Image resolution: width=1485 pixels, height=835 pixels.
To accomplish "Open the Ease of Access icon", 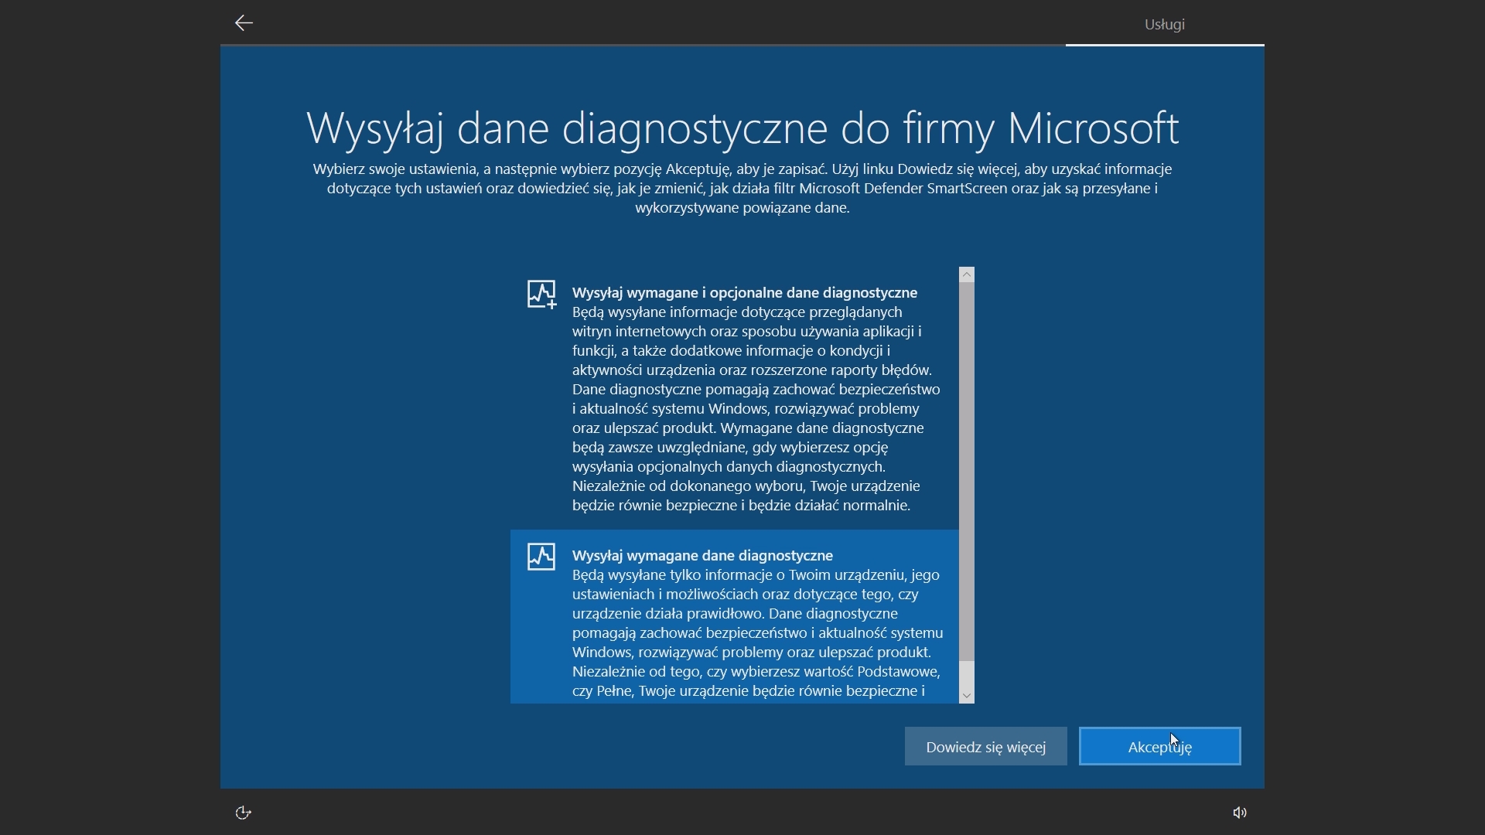I will 243,813.
